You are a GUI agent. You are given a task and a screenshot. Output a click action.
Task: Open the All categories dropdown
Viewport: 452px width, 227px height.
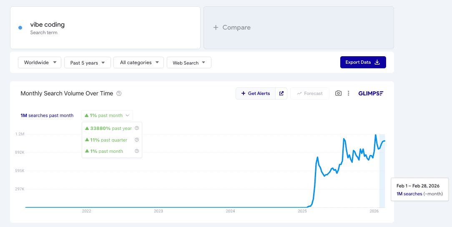[x=139, y=62]
